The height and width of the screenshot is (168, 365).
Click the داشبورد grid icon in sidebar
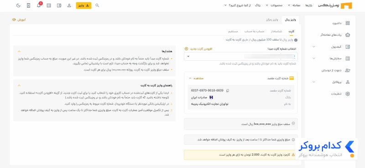coord(348,23)
